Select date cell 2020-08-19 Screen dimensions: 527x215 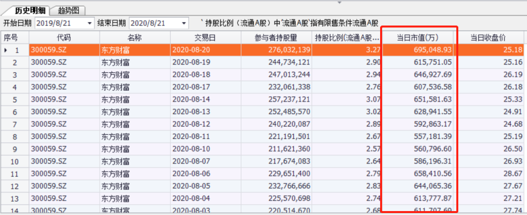(x=206, y=62)
